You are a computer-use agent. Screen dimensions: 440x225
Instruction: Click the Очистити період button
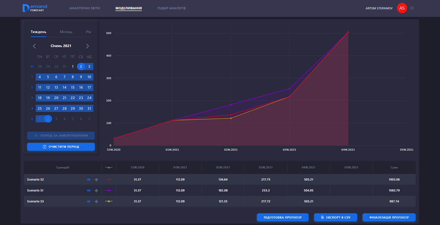click(x=61, y=147)
